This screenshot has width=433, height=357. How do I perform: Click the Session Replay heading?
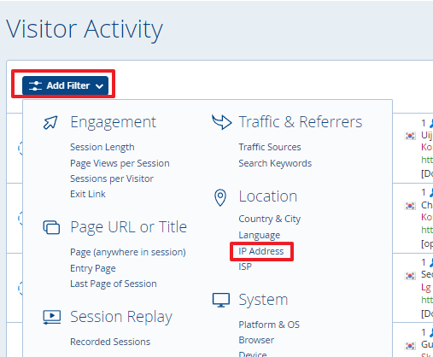(x=121, y=317)
